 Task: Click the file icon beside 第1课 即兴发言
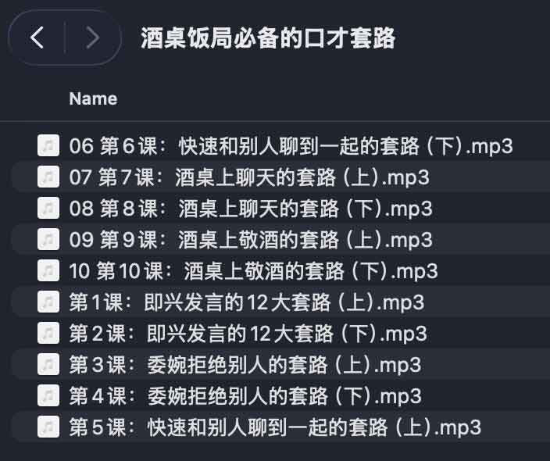(48, 302)
